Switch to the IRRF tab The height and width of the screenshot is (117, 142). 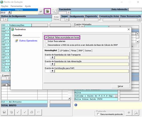pos(81,51)
